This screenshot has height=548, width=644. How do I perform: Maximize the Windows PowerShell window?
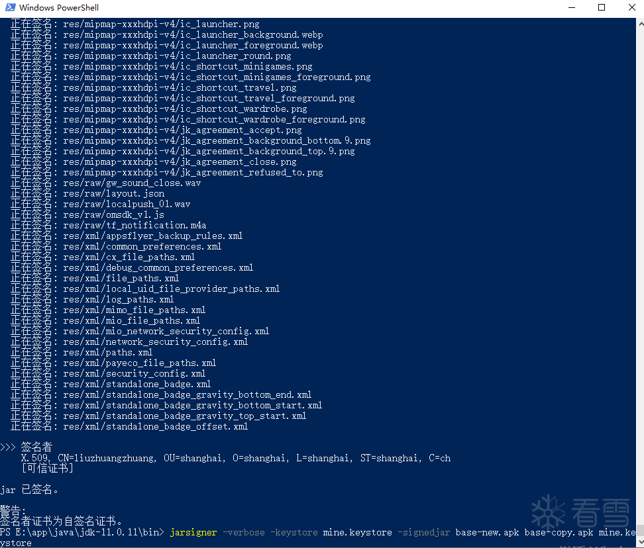coord(602,7)
